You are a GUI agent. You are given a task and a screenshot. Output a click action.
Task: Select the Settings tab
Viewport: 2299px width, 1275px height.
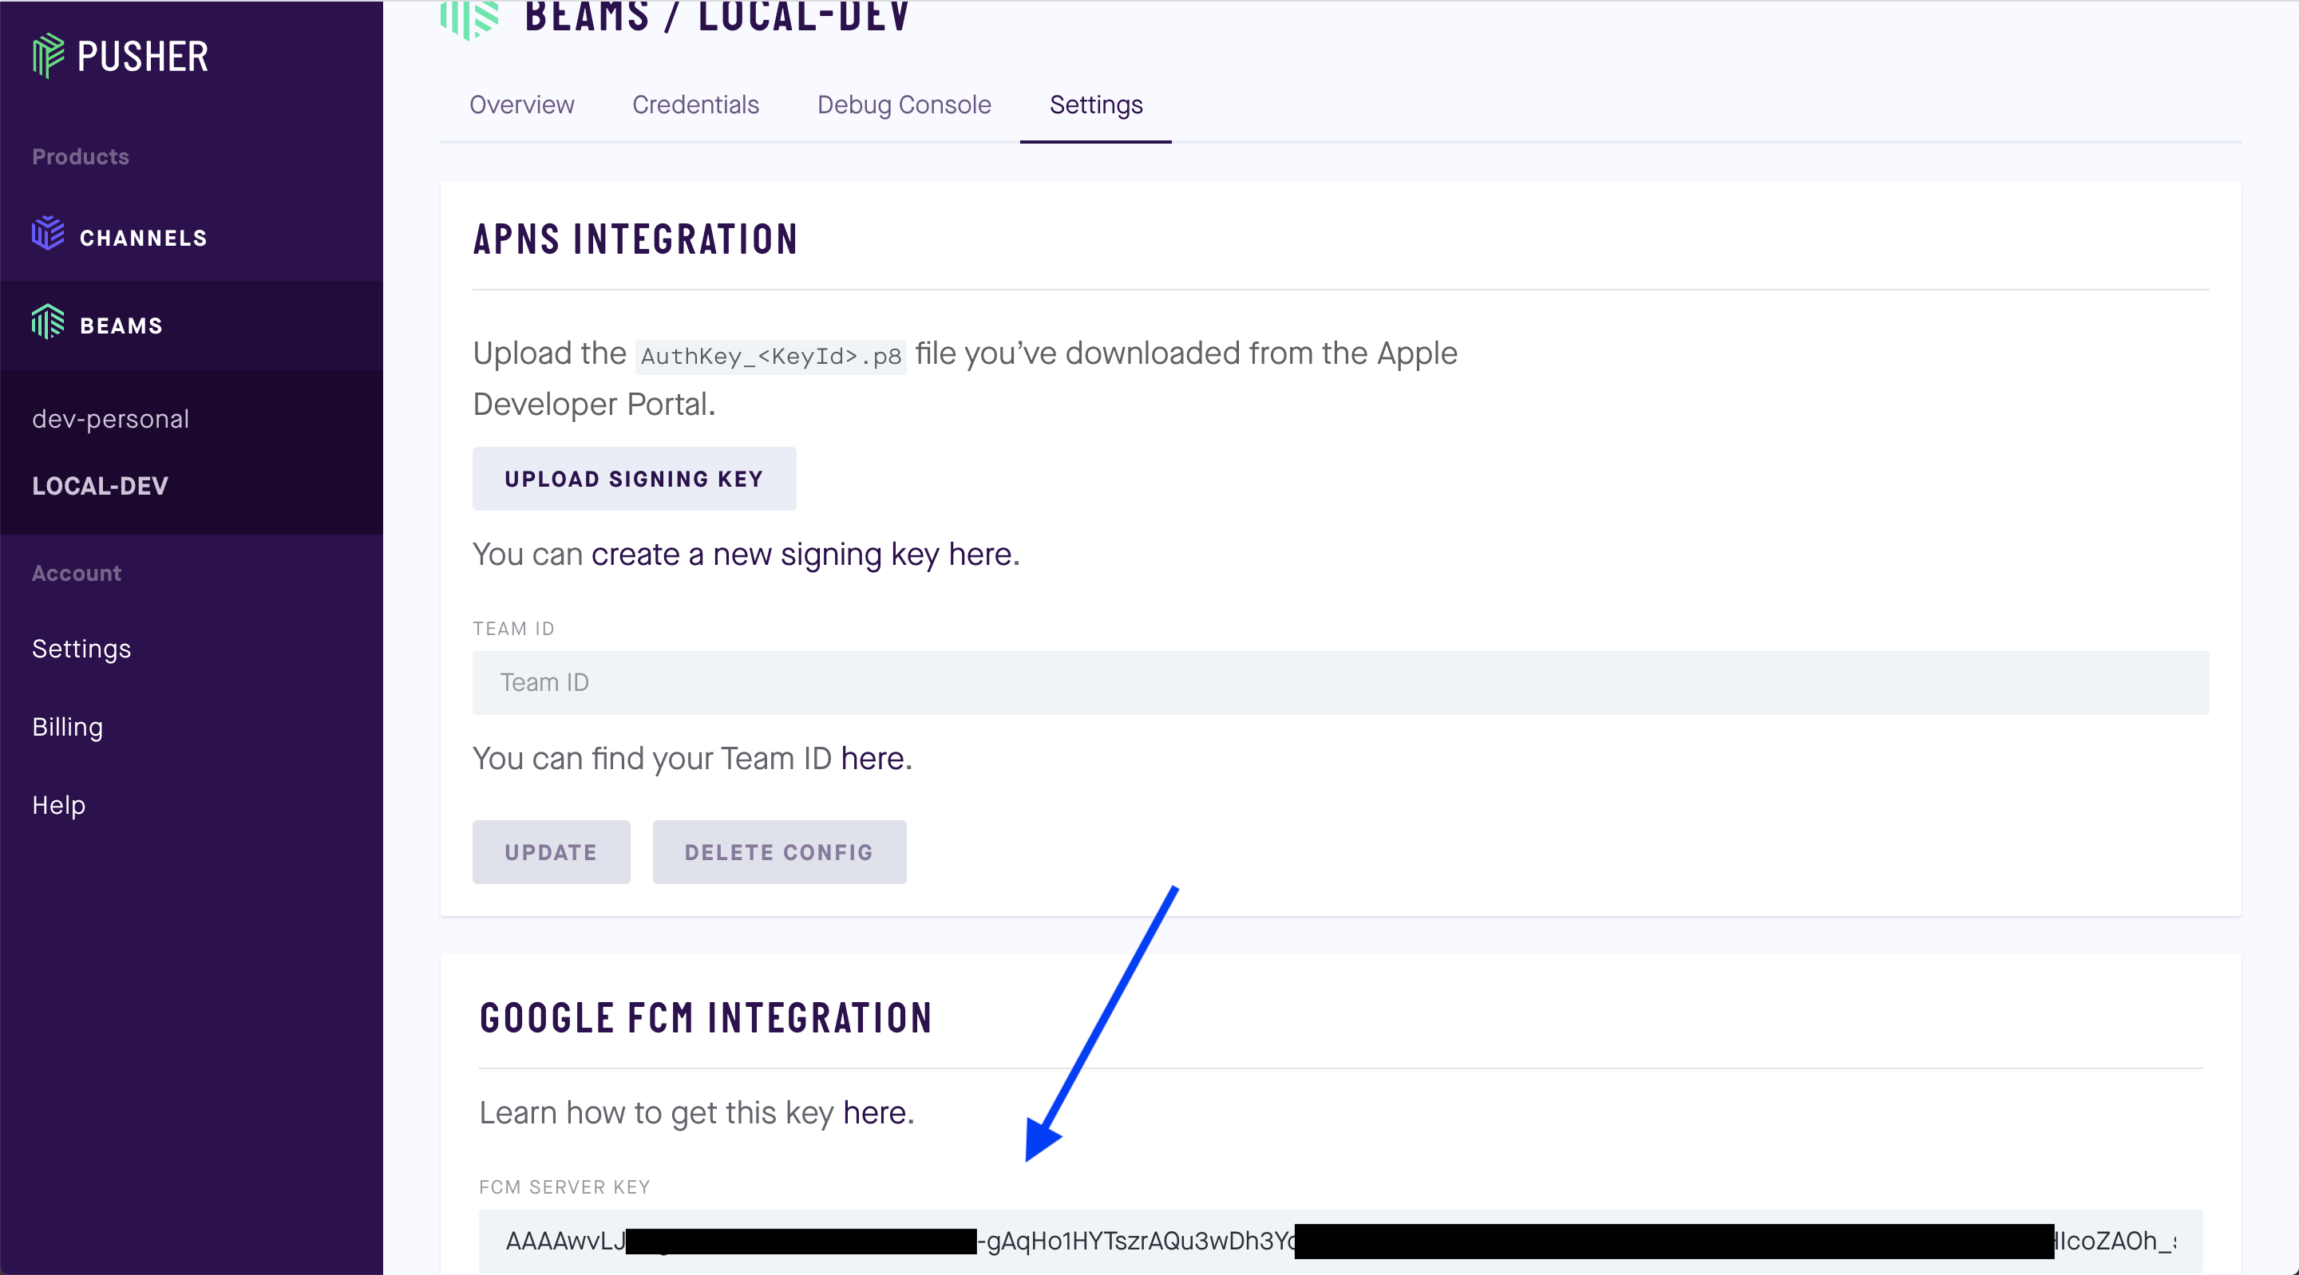(1095, 105)
